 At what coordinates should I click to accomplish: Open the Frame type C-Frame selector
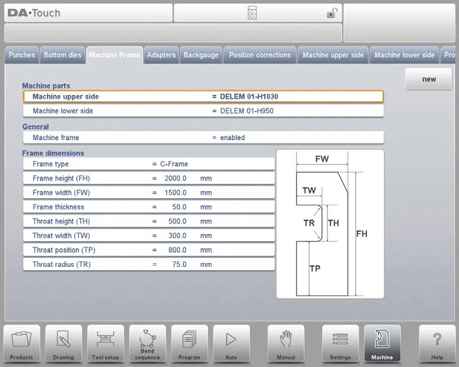click(149, 164)
